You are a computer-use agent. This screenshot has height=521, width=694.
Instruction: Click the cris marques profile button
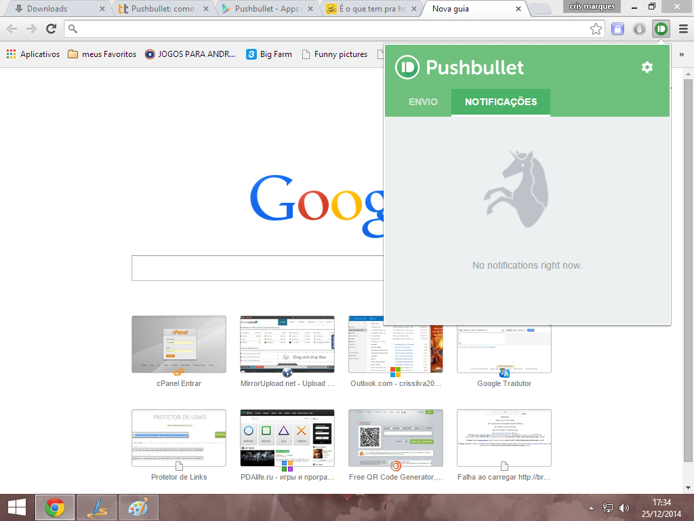coord(592,6)
